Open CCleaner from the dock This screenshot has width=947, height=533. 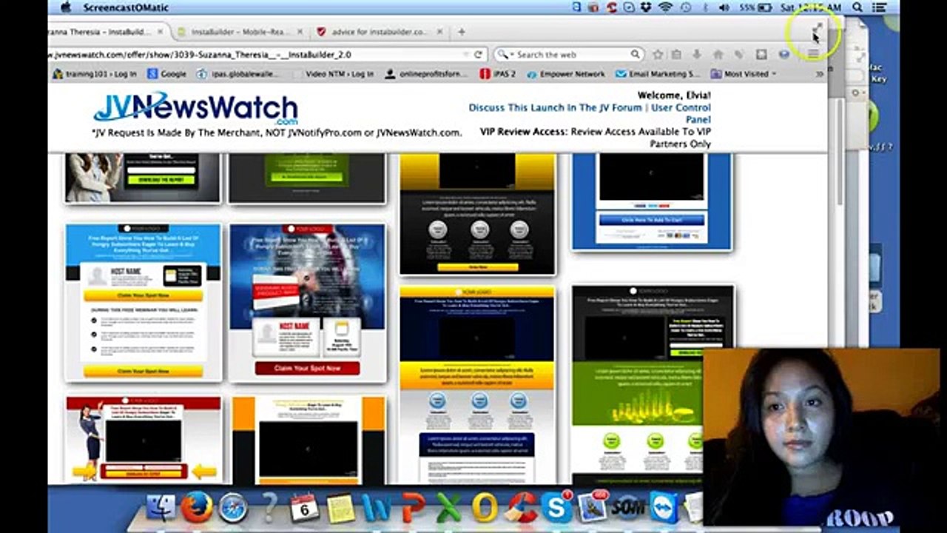click(x=521, y=509)
